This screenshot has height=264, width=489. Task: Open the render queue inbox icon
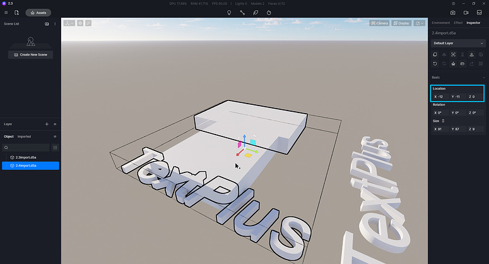coord(480,13)
